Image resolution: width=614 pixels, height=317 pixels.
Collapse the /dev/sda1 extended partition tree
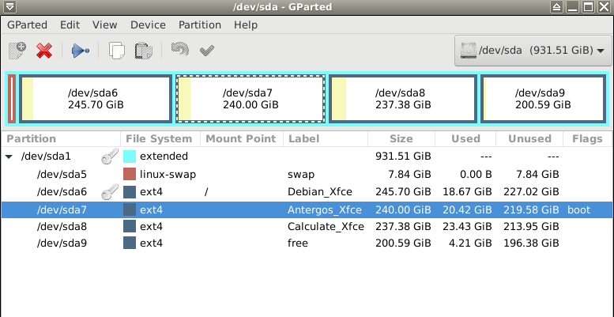[9, 157]
